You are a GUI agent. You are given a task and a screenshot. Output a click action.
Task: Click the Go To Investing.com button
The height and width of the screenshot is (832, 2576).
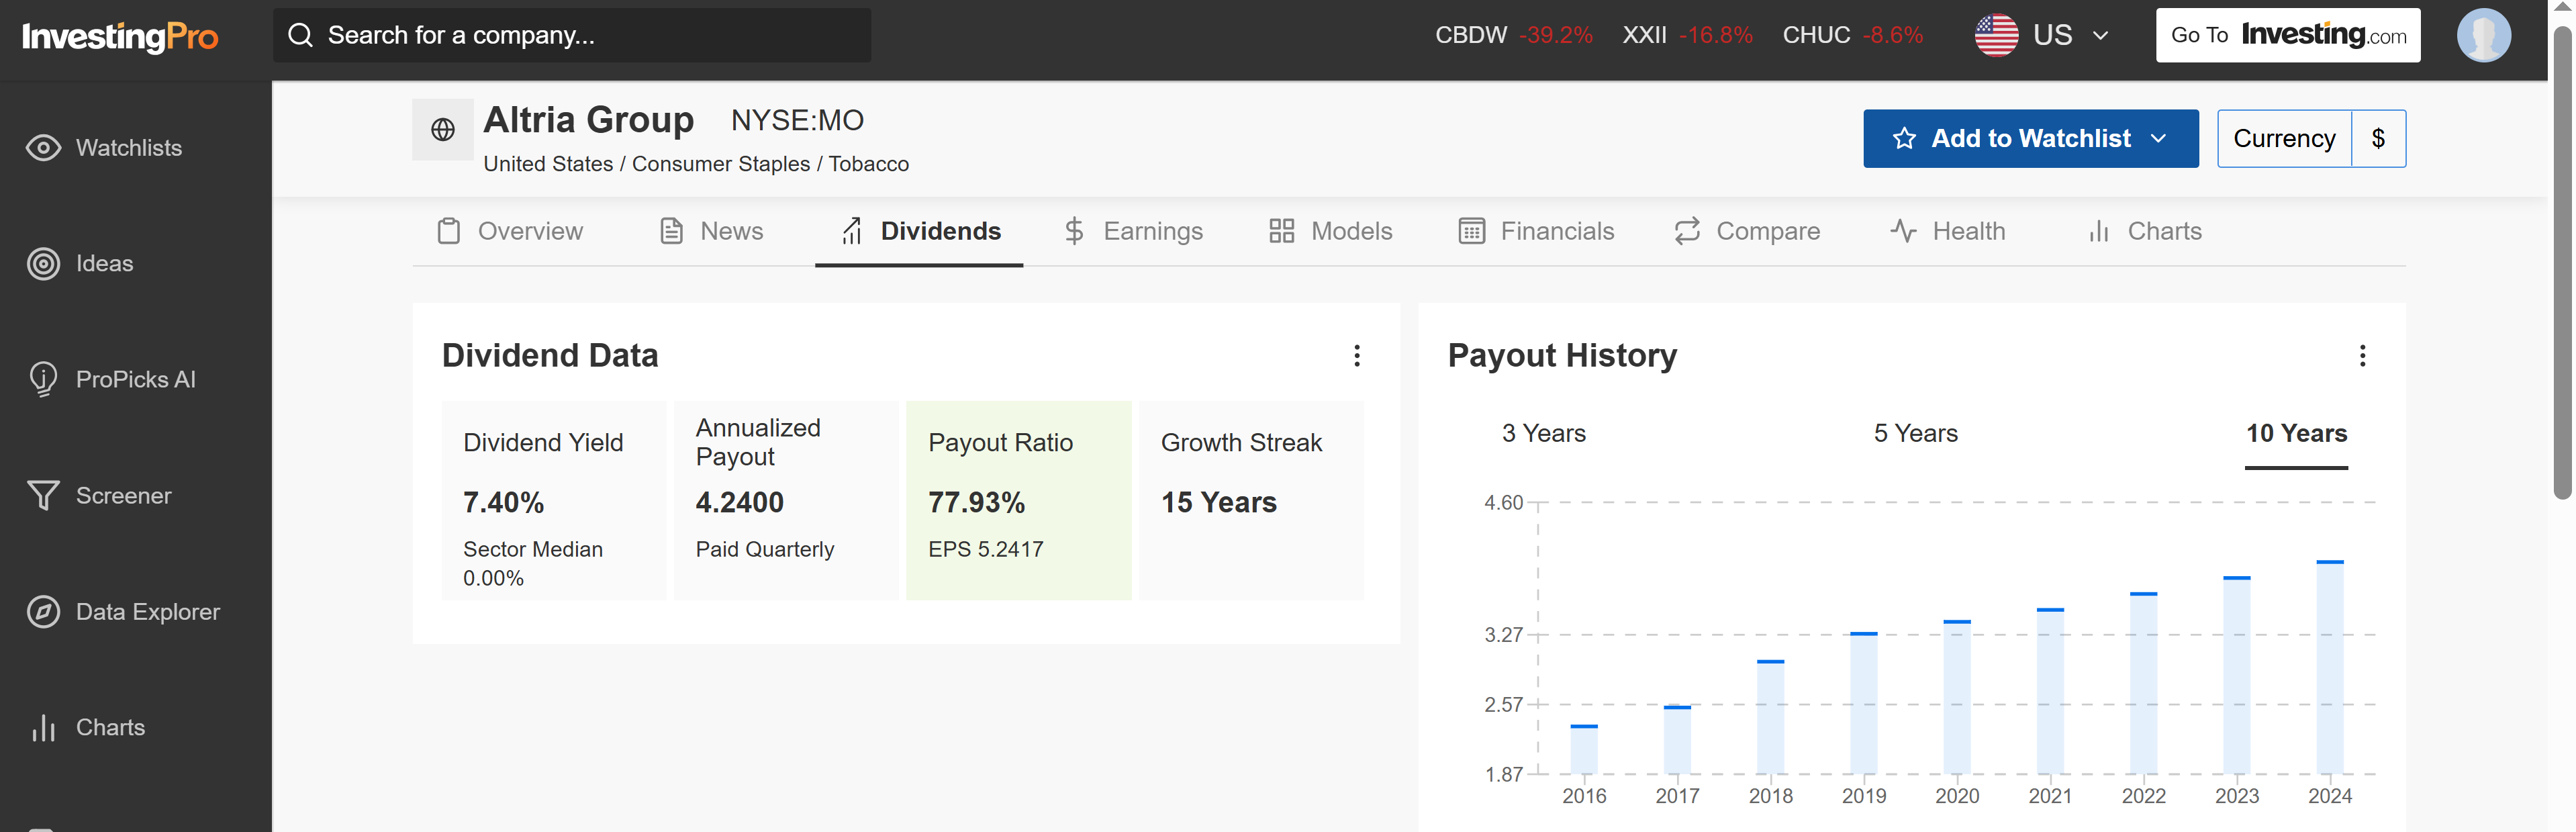click(2288, 35)
